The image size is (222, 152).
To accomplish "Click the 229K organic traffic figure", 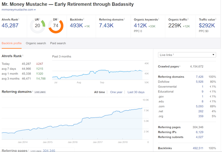I will pos(175,25).
